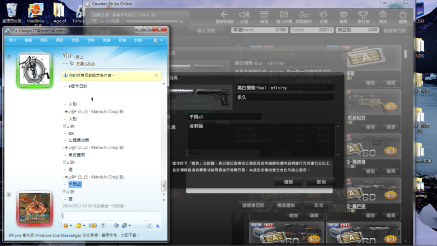437x246 pixels.
Task: Open the 商城 shop icon
Action: point(264,15)
